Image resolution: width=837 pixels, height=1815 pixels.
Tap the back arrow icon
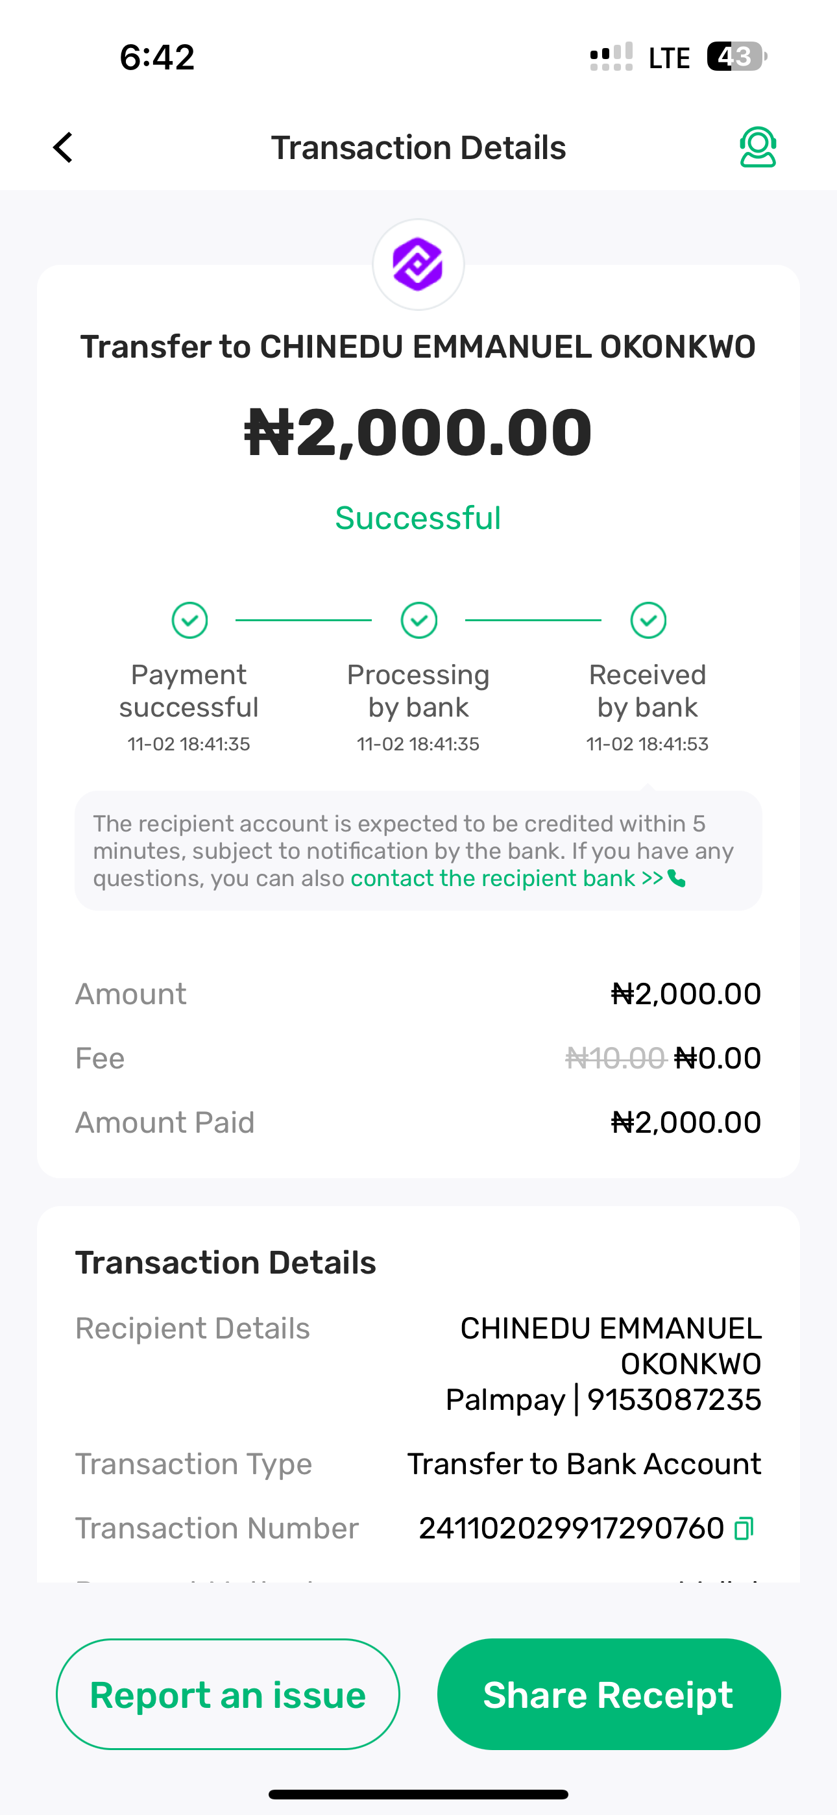pos(64,148)
